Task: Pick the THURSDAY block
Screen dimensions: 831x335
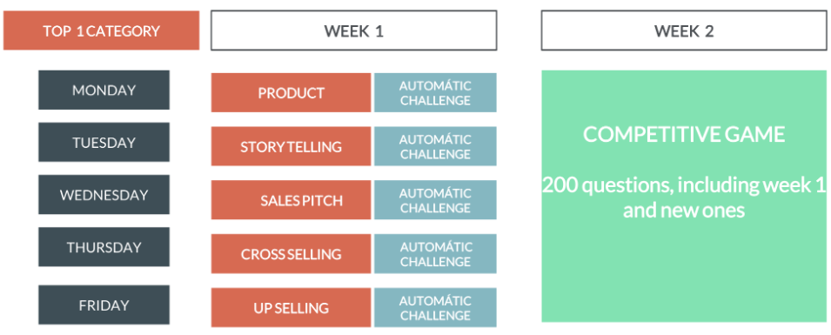Action: (x=104, y=247)
